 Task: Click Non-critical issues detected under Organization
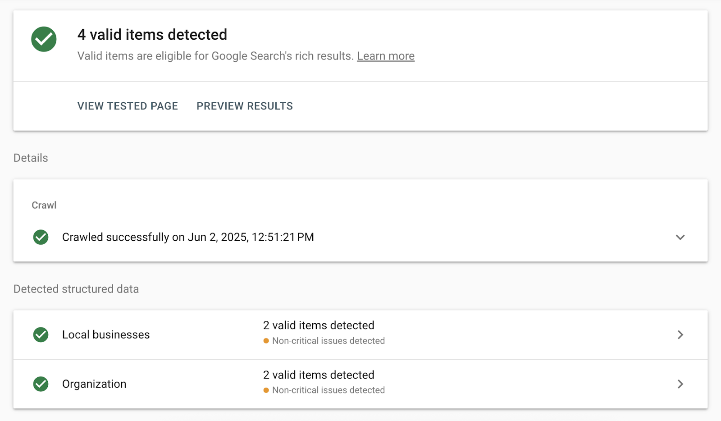tap(329, 390)
